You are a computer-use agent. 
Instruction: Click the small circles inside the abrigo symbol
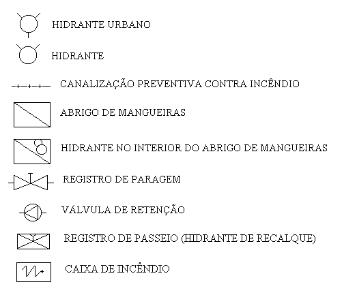40,147
